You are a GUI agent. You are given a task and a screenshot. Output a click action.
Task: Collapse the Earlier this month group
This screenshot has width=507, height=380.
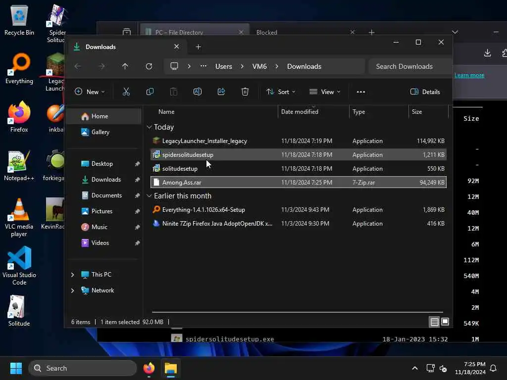(149, 196)
